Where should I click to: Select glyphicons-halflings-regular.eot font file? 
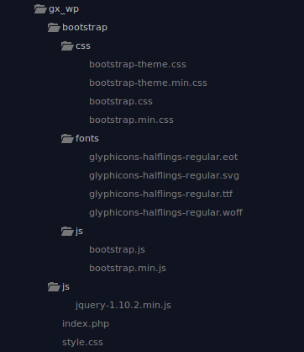click(x=164, y=157)
